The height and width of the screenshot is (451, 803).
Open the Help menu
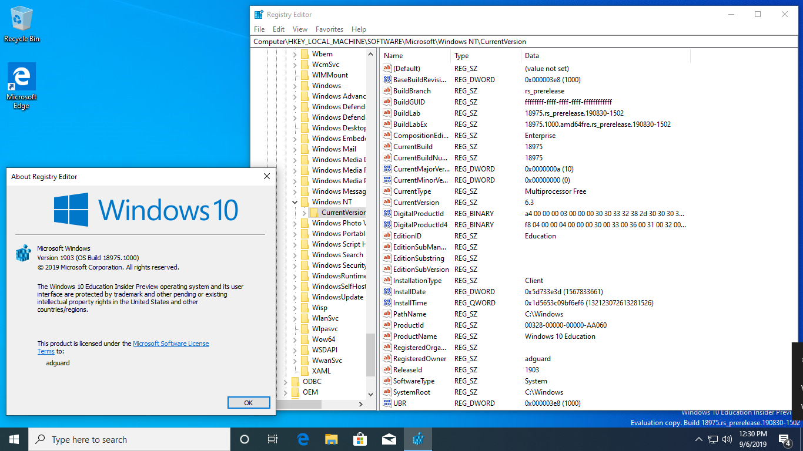359,29
